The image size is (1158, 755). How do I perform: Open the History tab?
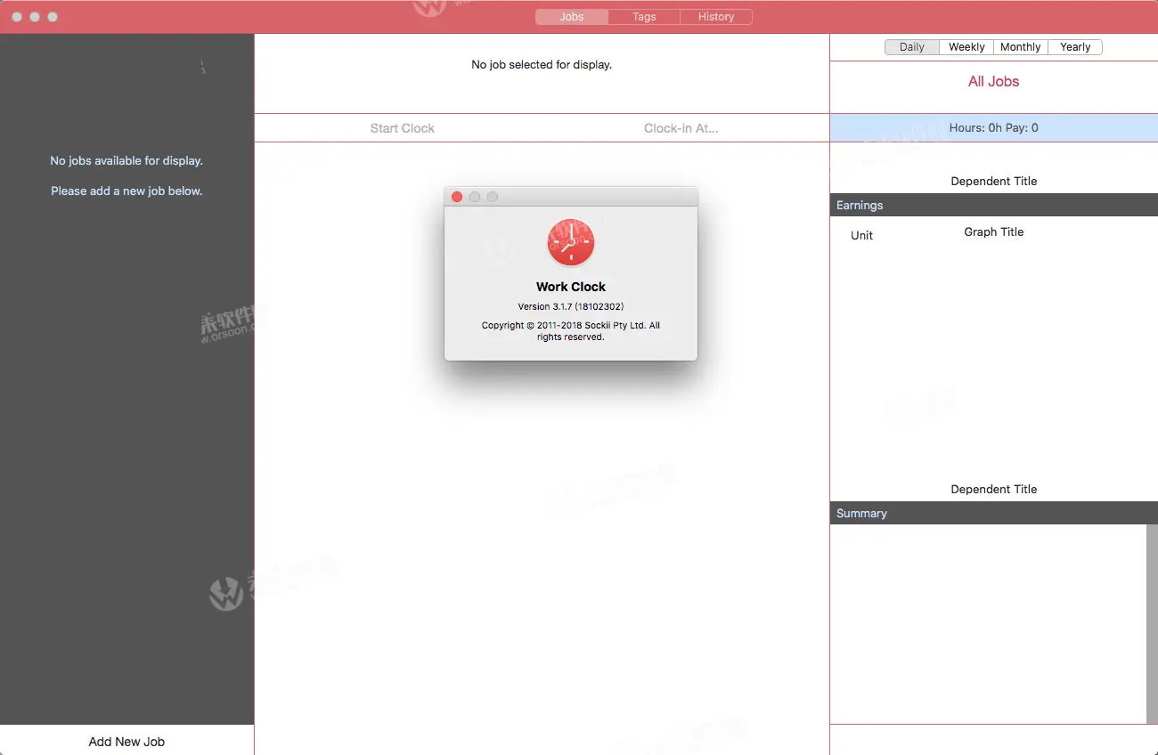click(x=716, y=17)
